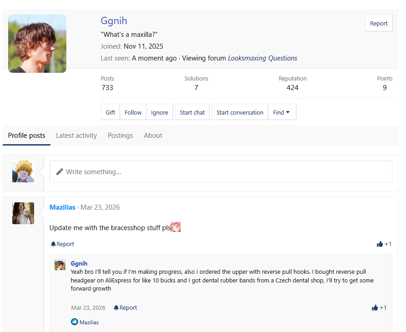Click the Mazilias username link
The image size is (406, 332).
pos(63,207)
